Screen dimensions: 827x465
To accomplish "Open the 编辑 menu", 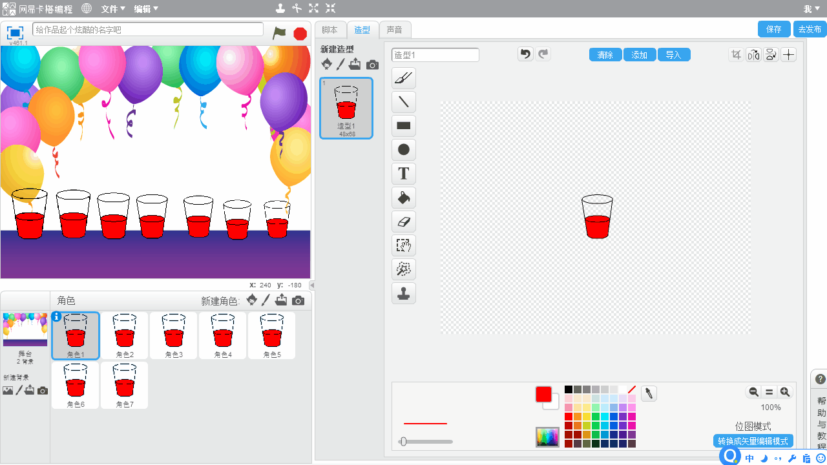I will pos(146,9).
